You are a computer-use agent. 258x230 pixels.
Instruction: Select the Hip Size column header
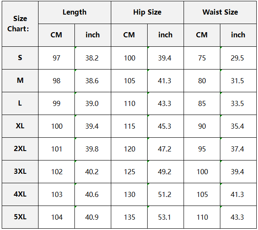point(147,12)
